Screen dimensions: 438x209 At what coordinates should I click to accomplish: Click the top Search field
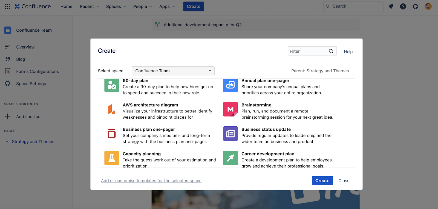pos(353,6)
